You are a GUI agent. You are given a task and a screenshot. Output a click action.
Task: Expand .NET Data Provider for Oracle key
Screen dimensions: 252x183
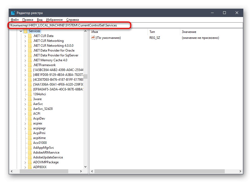click(x=25, y=51)
